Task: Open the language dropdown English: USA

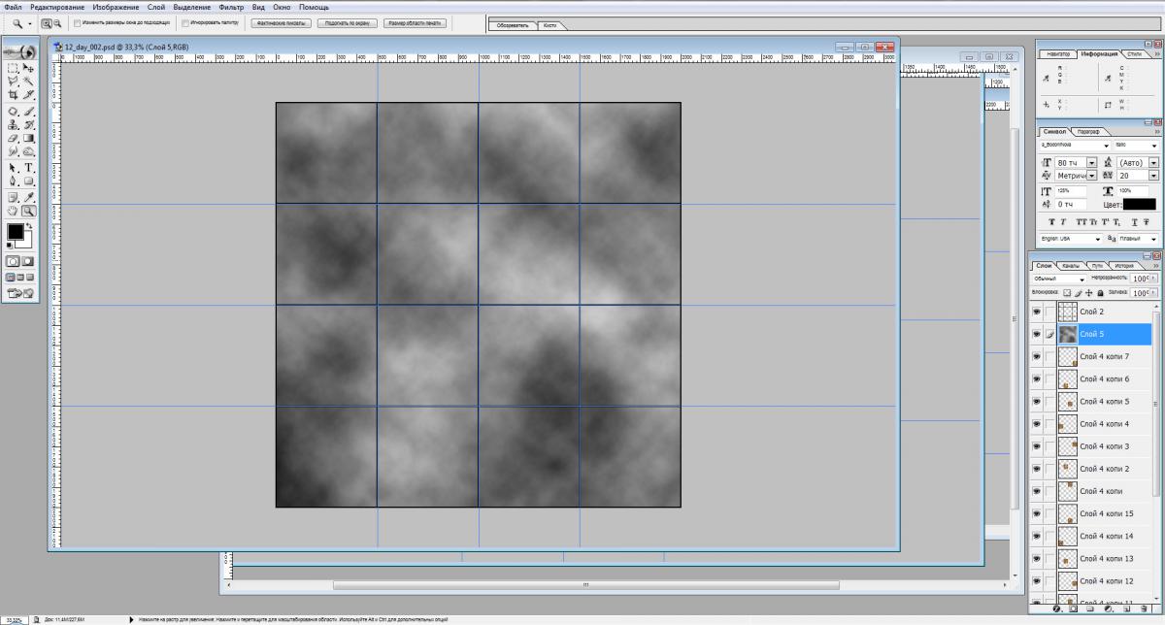Action: pyautogui.click(x=1099, y=239)
